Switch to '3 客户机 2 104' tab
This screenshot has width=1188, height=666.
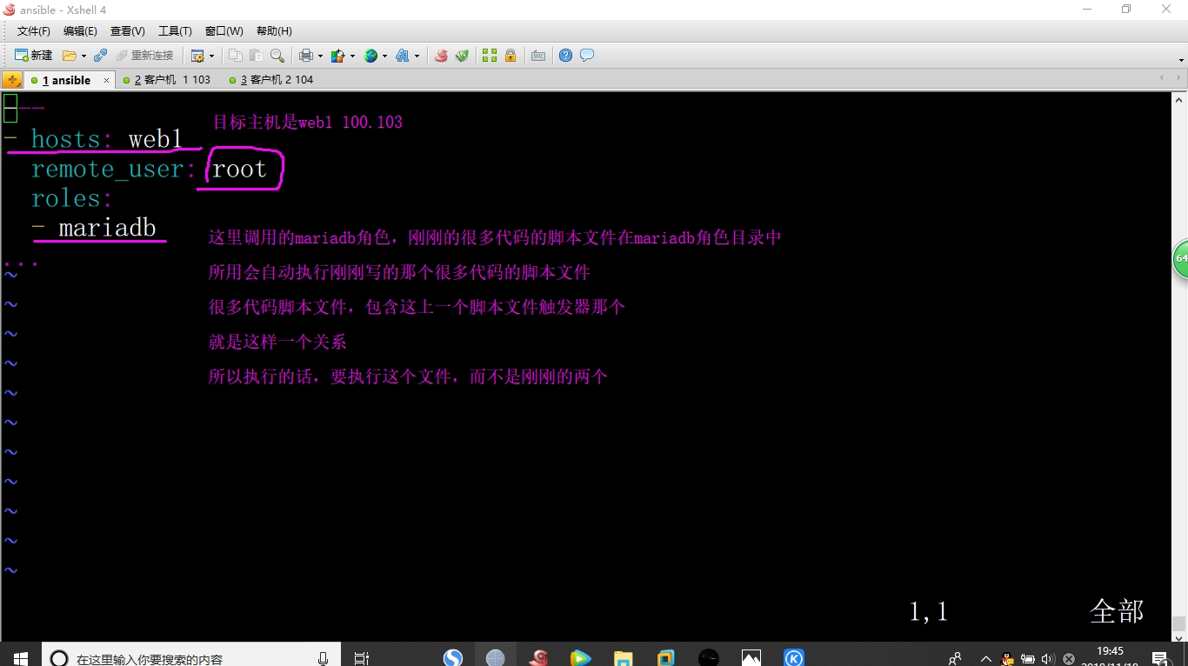click(271, 80)
